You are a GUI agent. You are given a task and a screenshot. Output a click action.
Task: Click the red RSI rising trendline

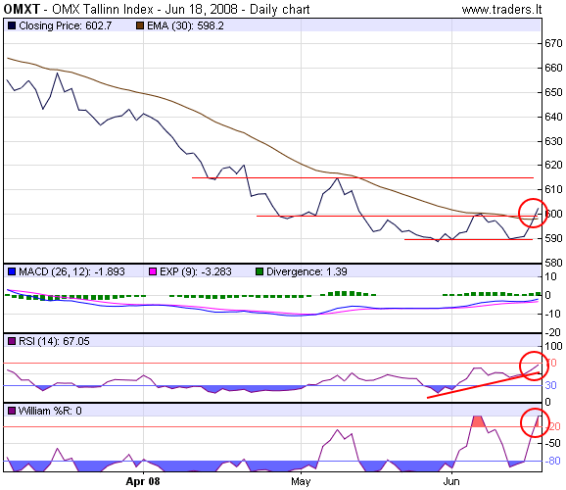[484, 385]
